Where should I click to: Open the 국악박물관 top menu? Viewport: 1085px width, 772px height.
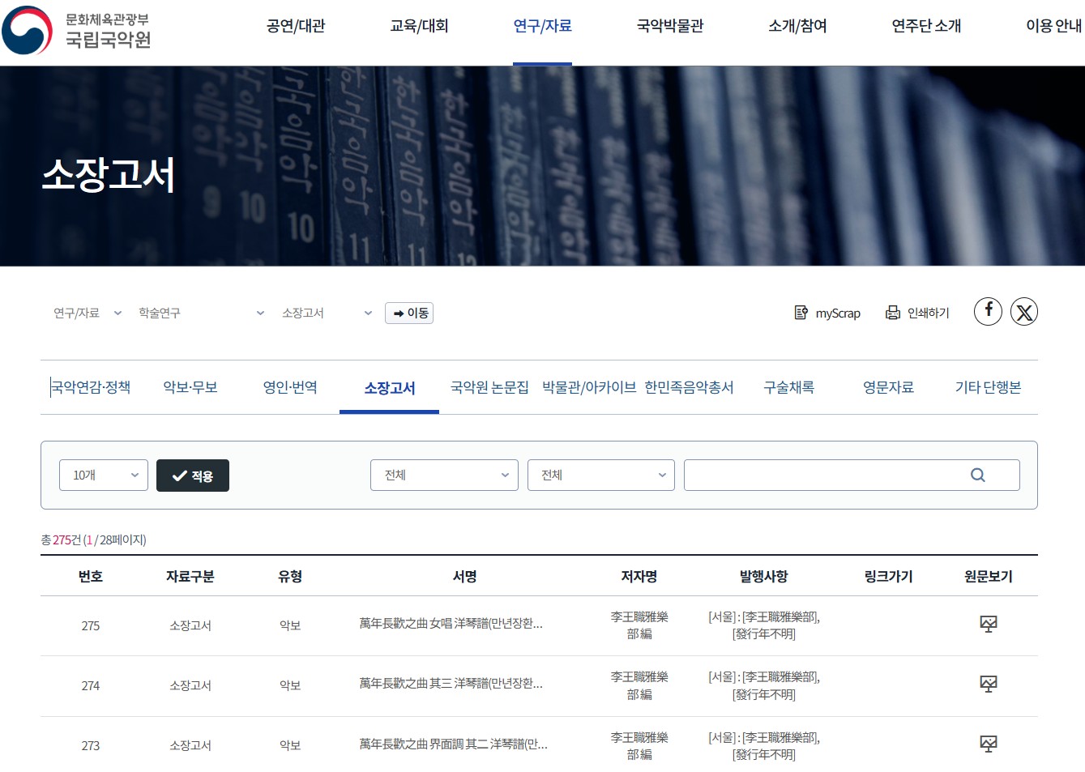[x=670, y=27]
